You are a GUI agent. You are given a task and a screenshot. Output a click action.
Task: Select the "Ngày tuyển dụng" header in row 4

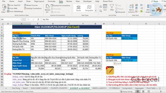69,36
